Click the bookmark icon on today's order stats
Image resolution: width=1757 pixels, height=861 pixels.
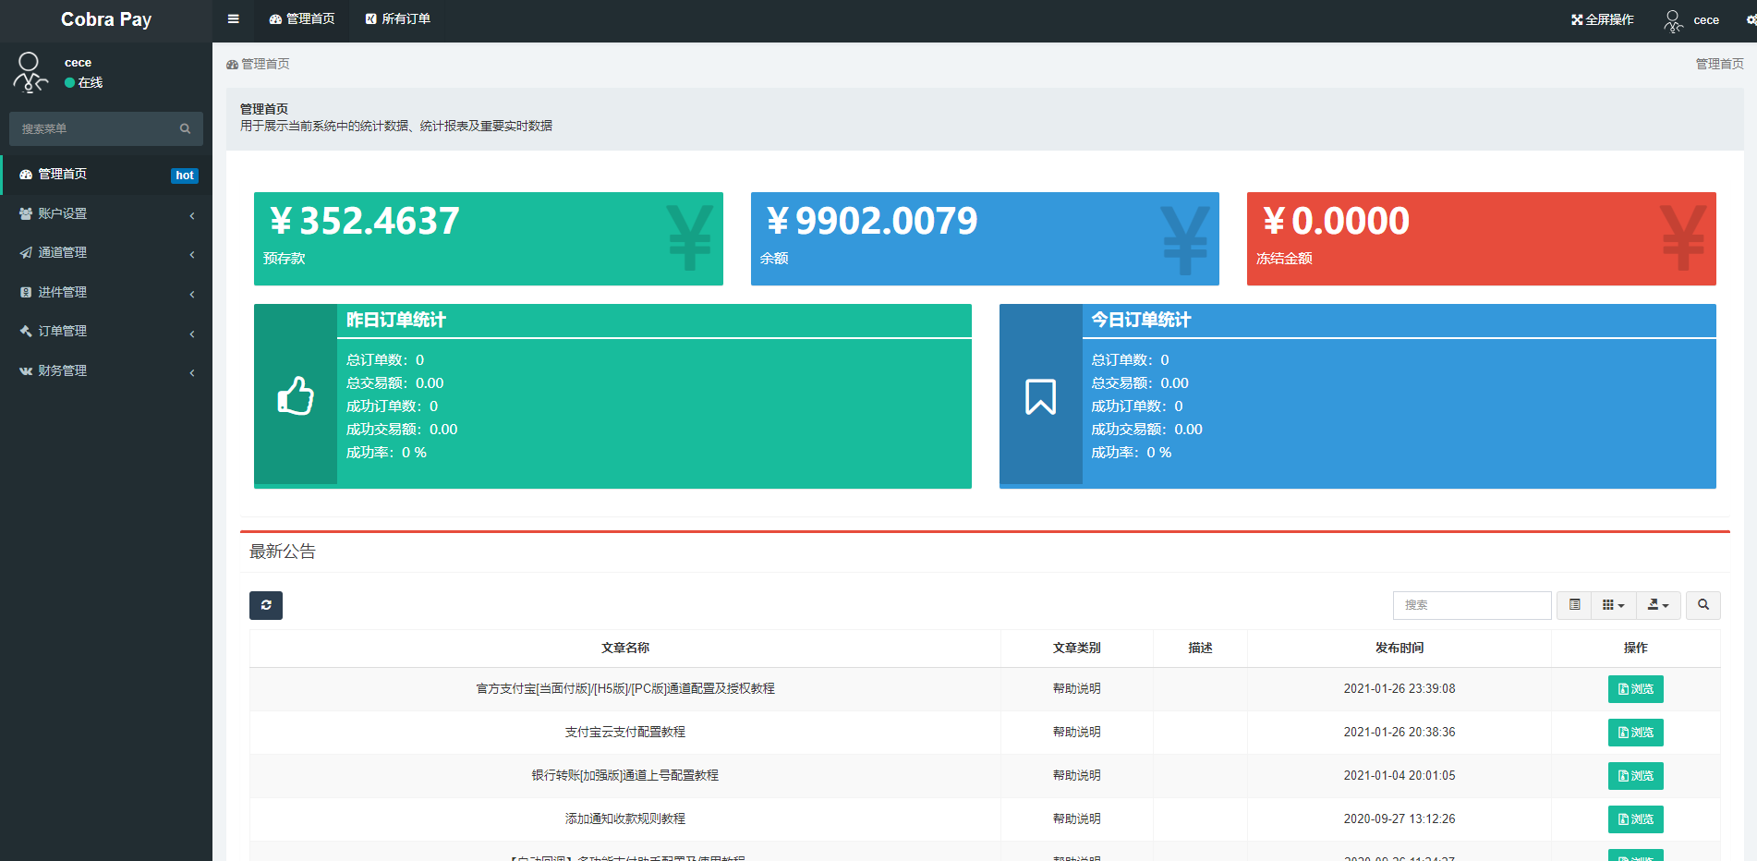tap(1040, 395)
